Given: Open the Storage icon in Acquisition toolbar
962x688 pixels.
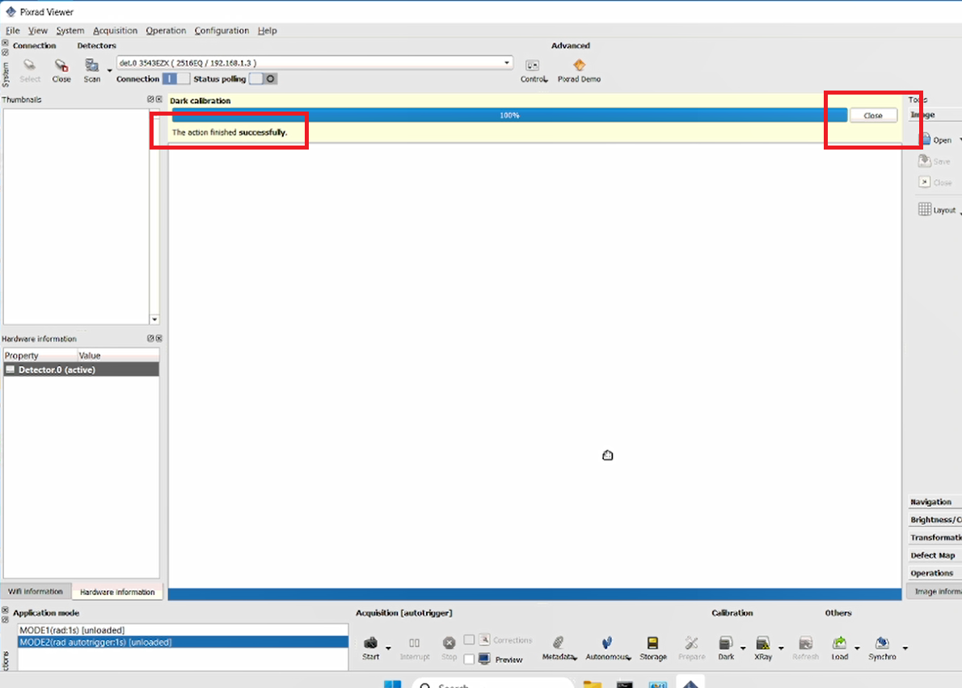Looking at the screenshot, I should (653, 643).
